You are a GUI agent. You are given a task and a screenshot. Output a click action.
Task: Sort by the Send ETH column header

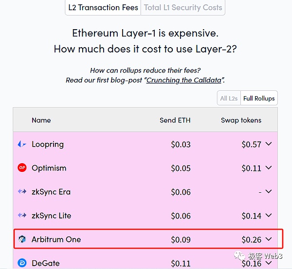click(175, 120)
